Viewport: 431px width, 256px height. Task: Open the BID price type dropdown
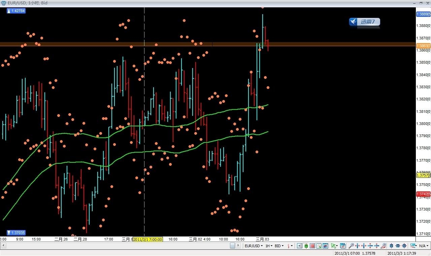pos(279,246)
